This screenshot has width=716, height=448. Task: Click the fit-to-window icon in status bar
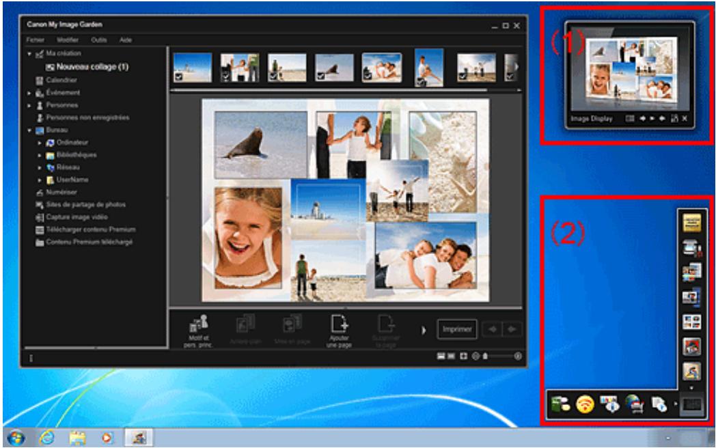463,356
